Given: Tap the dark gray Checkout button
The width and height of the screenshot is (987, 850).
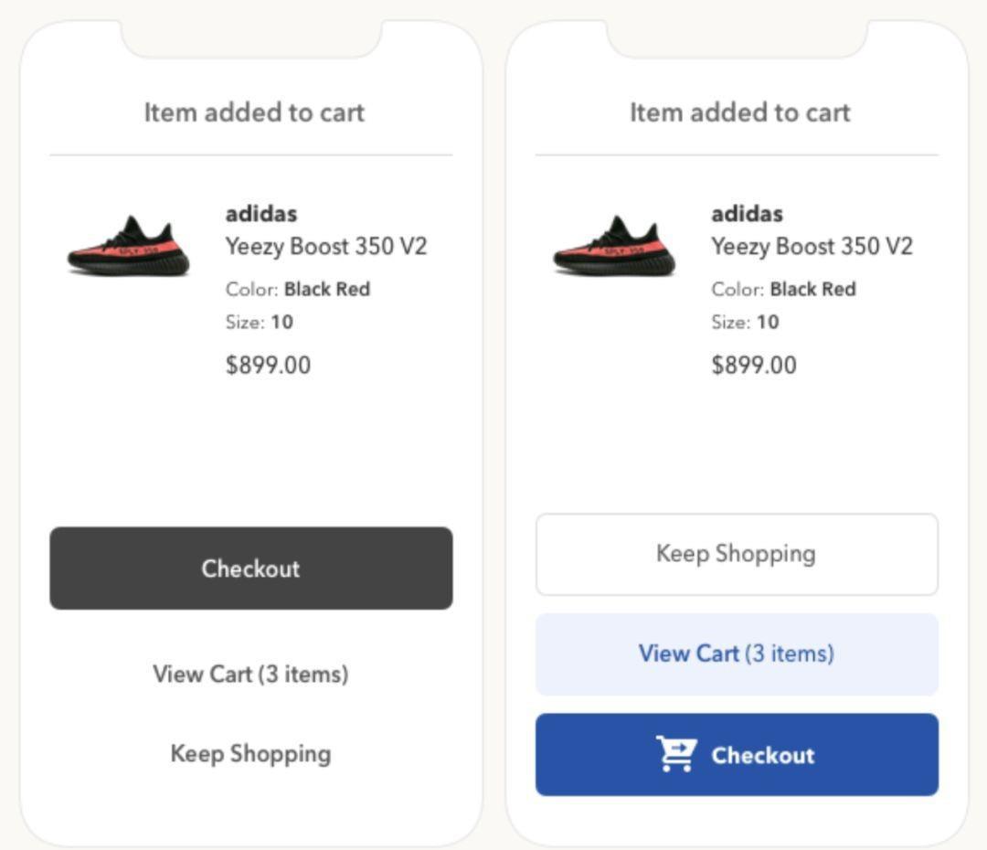Looking at the screenshot, I should point(251,568).
